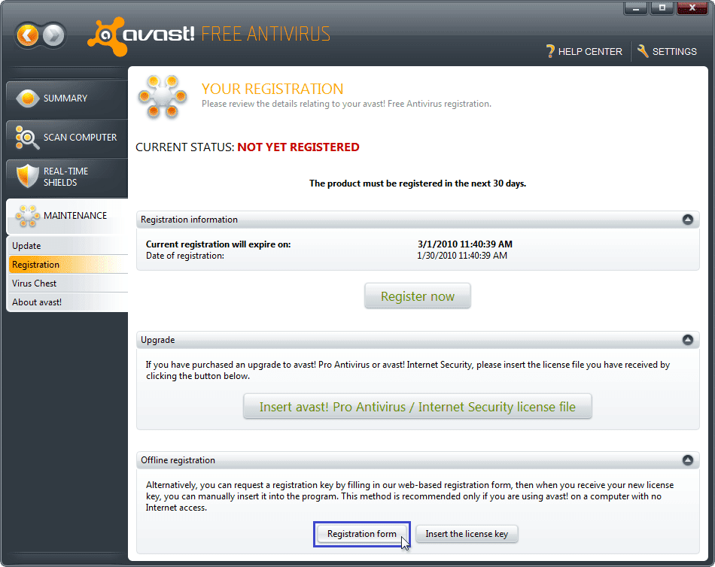Open Settings with the wrench icon

tap(667, 51)
